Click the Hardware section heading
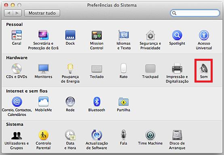The height and width of the screenshot is (155, 224). (17, 58)
